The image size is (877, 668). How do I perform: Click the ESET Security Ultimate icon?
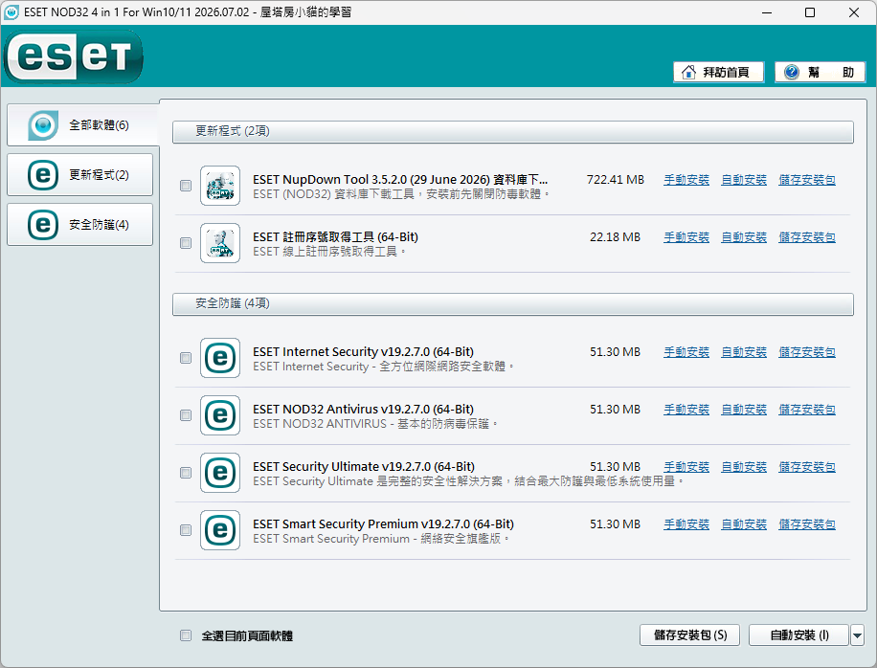(220, 473)
